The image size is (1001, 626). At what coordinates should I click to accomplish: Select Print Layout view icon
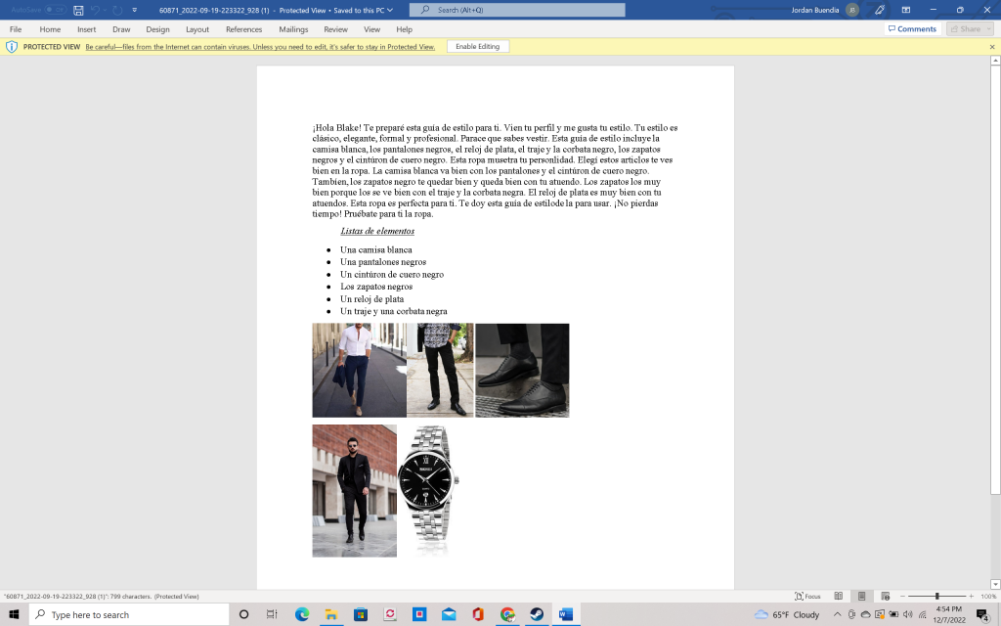(x=861, y=596)
